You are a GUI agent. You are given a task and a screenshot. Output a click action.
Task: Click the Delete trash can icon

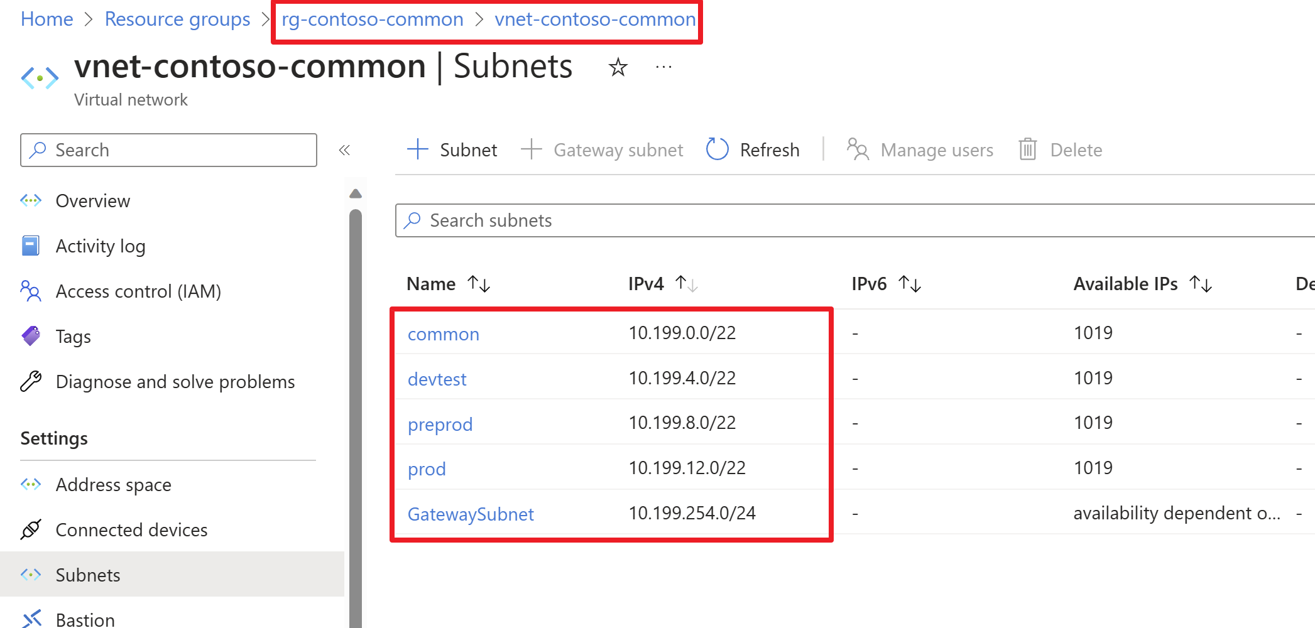(1028, 149)
